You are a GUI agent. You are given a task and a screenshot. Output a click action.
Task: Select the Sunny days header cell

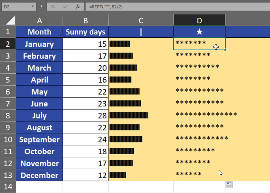pyautogui.click(x=85, y=32)
